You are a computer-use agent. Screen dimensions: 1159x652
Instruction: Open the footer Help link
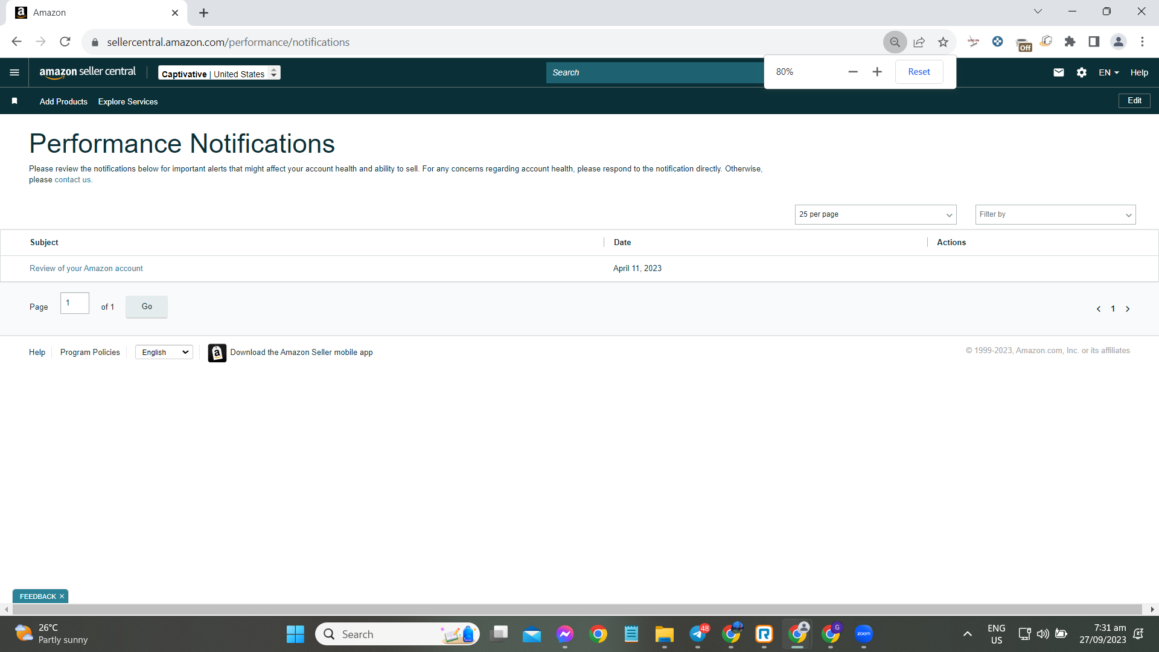37,353
